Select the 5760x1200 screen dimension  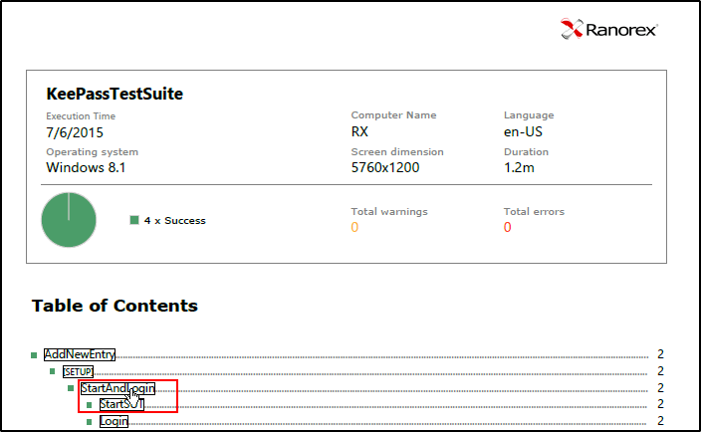[385, 167]
